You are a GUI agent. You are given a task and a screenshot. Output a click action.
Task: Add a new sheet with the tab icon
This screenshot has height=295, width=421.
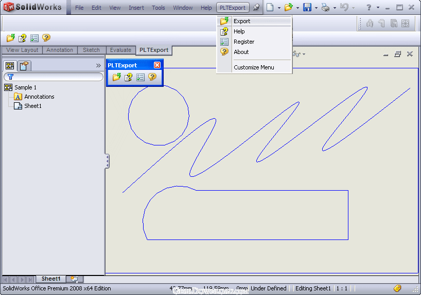click(75, 279)
